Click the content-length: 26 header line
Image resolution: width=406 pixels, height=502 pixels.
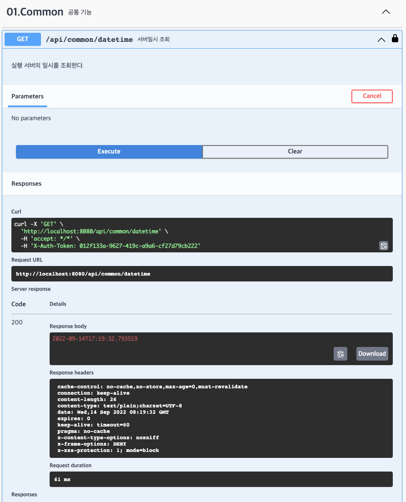[x=87, y=400]
